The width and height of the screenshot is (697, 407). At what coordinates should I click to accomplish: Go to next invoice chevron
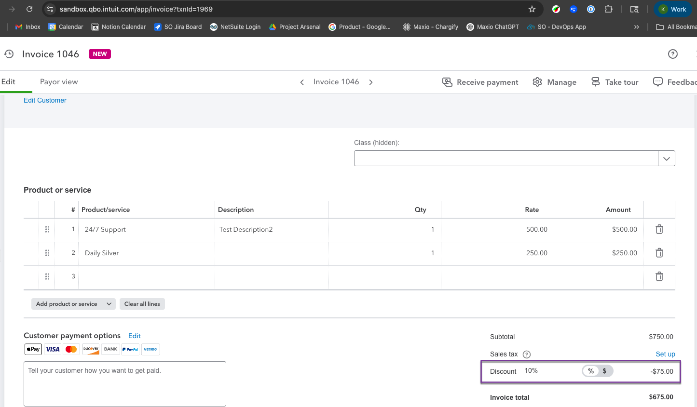pos(371,82)
